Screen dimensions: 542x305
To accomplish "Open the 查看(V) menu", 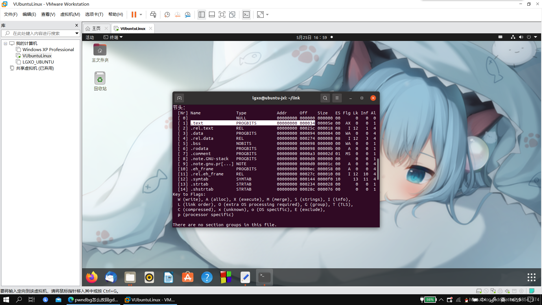I will point(48,14).
